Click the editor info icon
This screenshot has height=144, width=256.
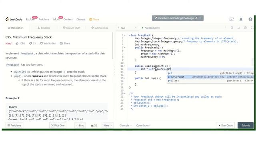(225, 28)
